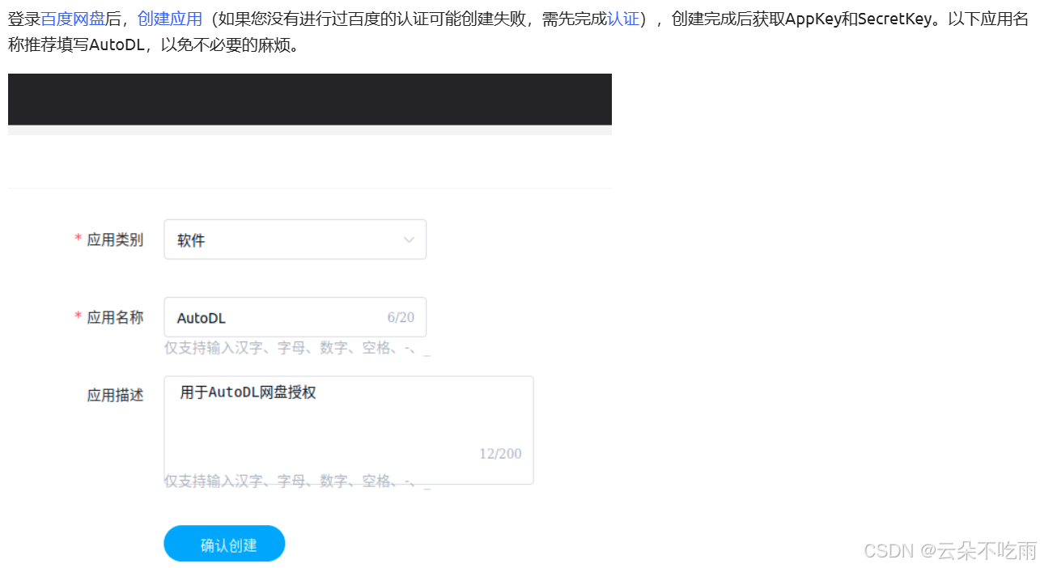Click hint text under 应用描述 field
The image size is (1040, 568).
(x=298, y=481)
